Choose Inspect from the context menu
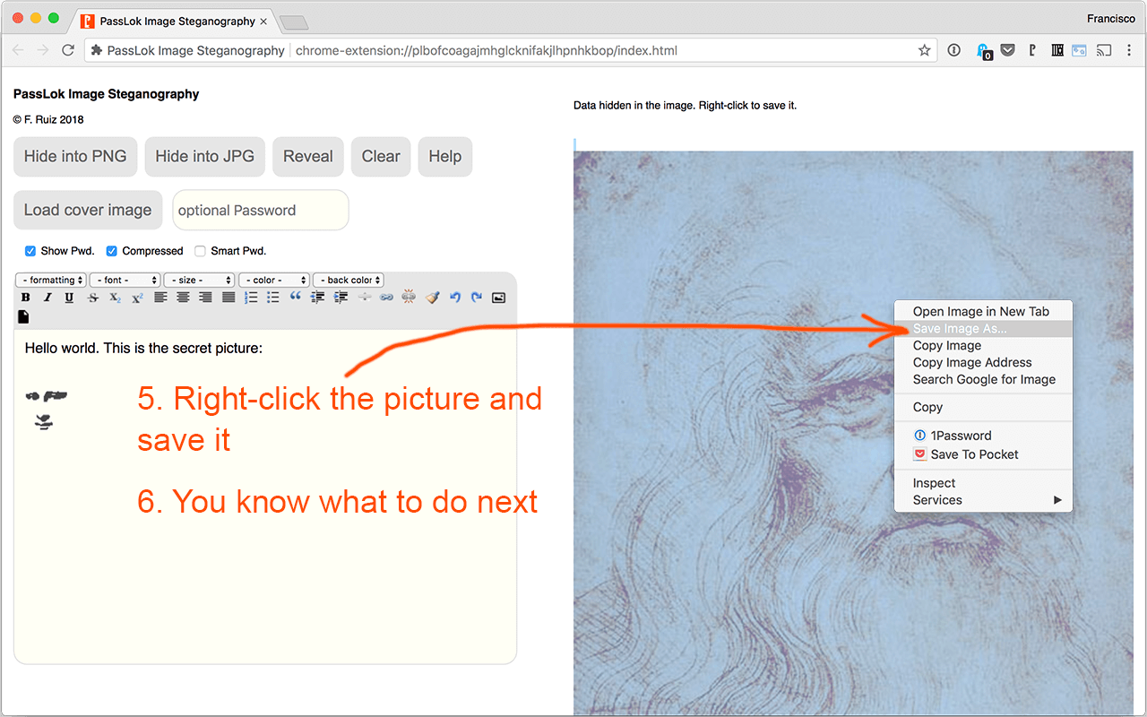 pyautogui.click(x=983, y=483)
